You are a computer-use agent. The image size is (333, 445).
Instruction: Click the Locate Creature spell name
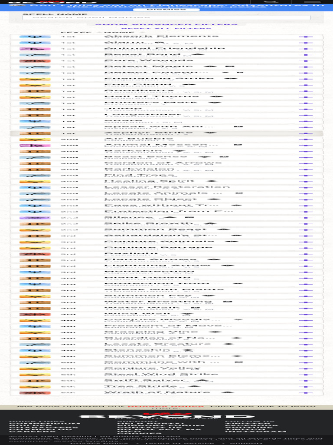(158, 344)
